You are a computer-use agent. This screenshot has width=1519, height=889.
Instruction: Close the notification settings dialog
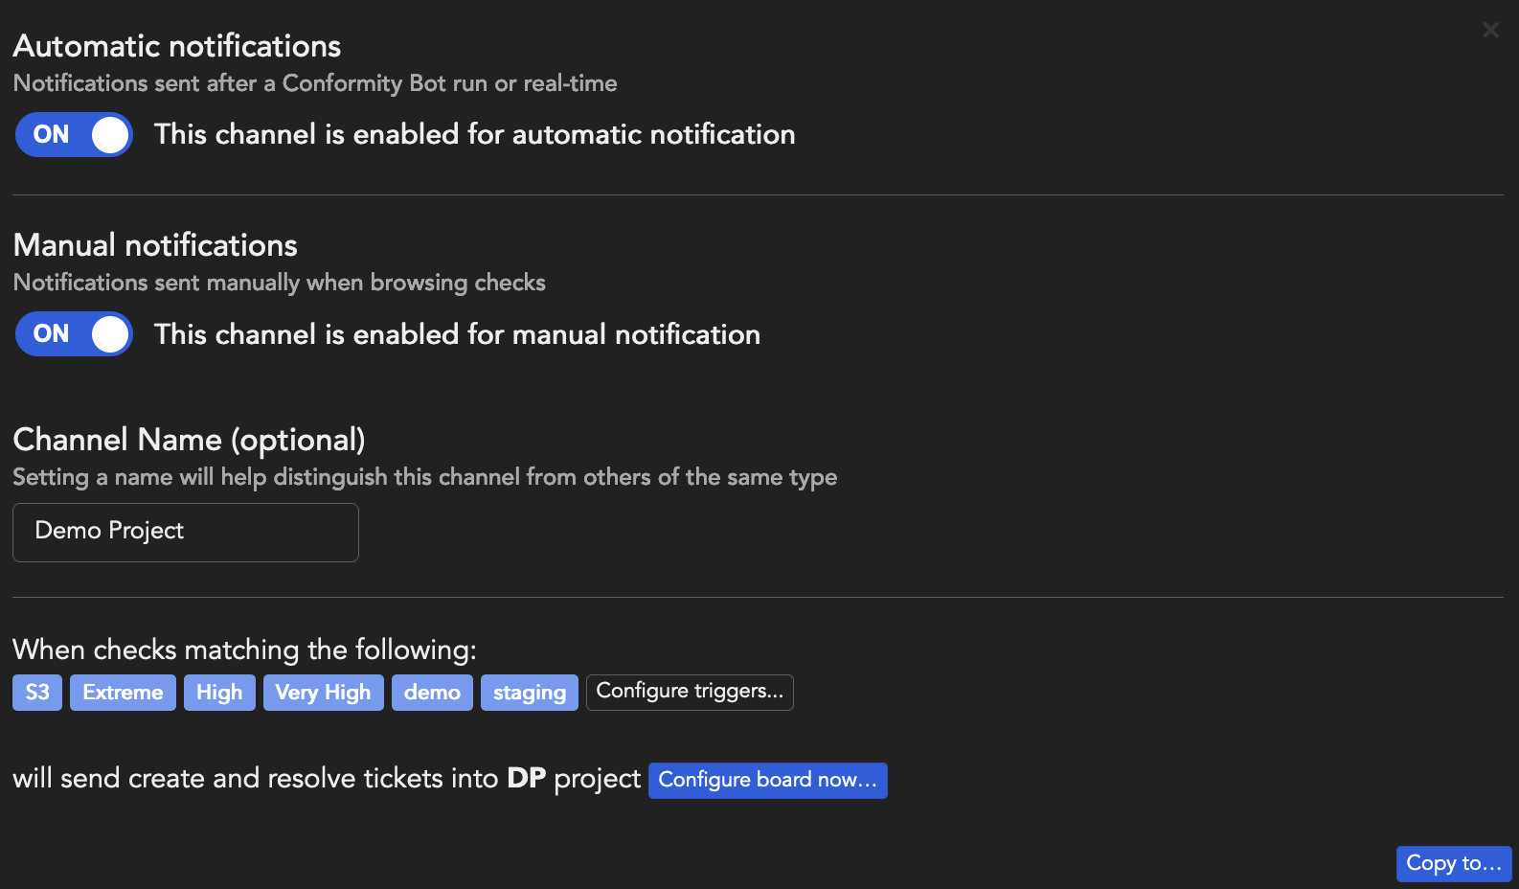pos(1490,30)
